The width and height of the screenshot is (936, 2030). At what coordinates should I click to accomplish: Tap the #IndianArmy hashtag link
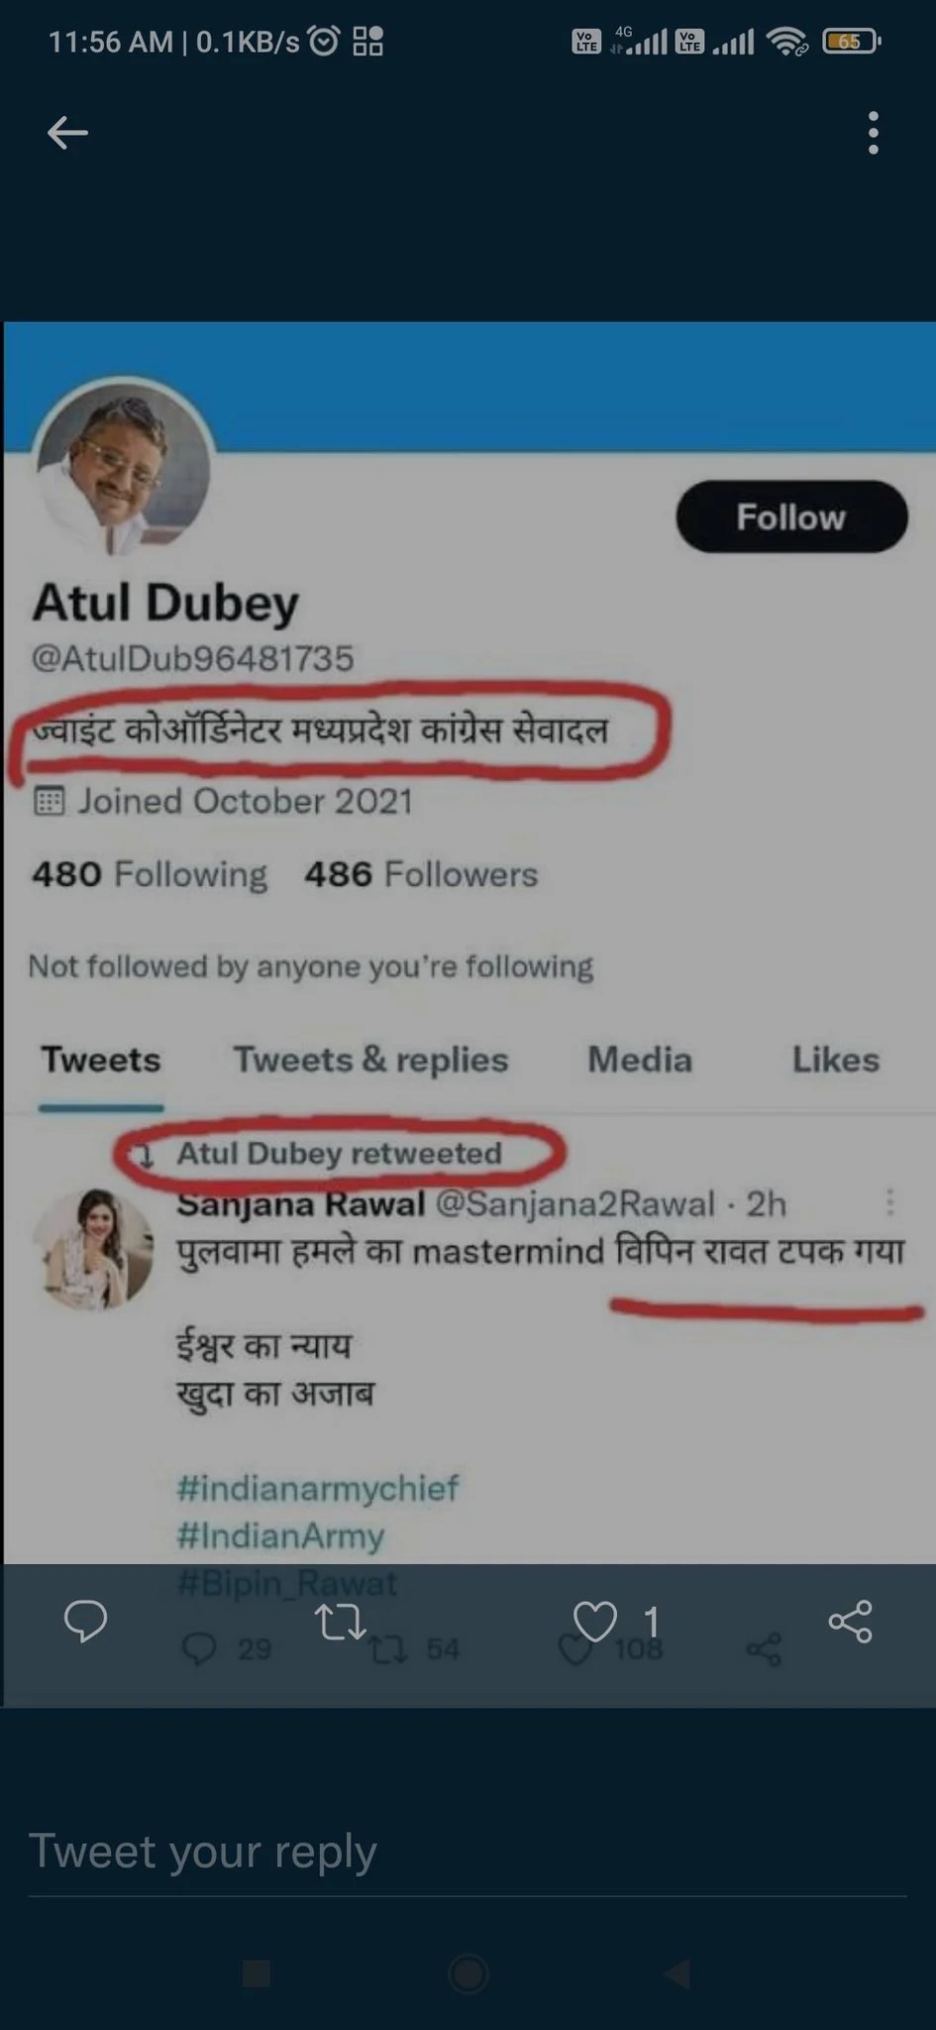click(280, 1535)
